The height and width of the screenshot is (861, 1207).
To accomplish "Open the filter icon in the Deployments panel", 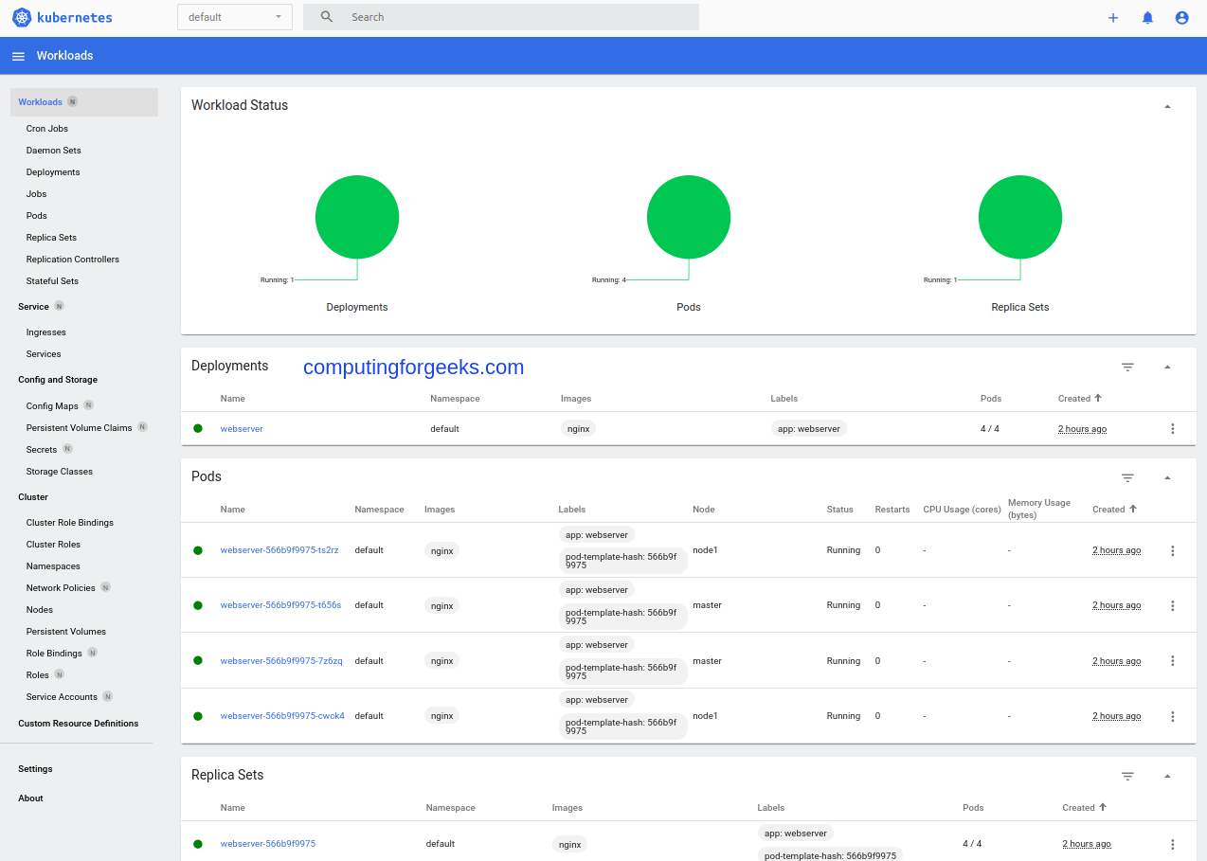I will point(1126,367).
